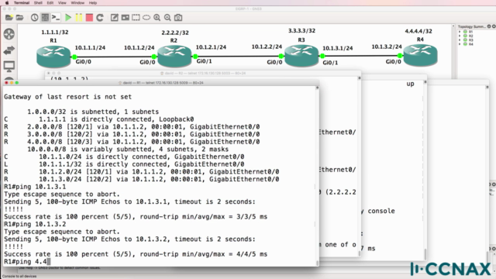Open the Help menu
Viewport: 496px width, 279px height.
point(93,3)
